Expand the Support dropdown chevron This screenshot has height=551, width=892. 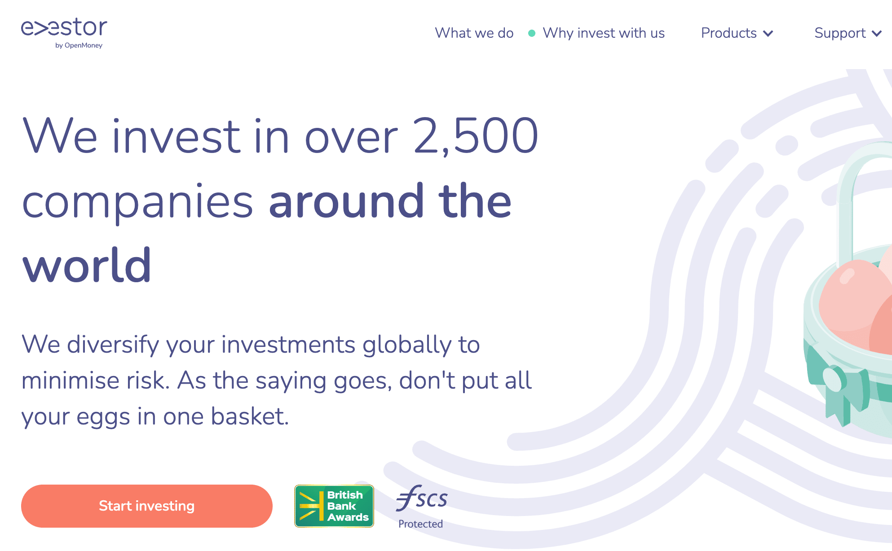pyautogui.click(x=877, y=34)
